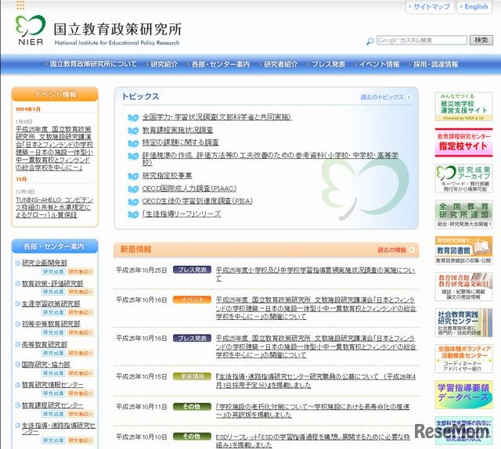Click butterfly bullet beside OECD国際成人力調査
501x449 pixels.
tap(133, 189)
